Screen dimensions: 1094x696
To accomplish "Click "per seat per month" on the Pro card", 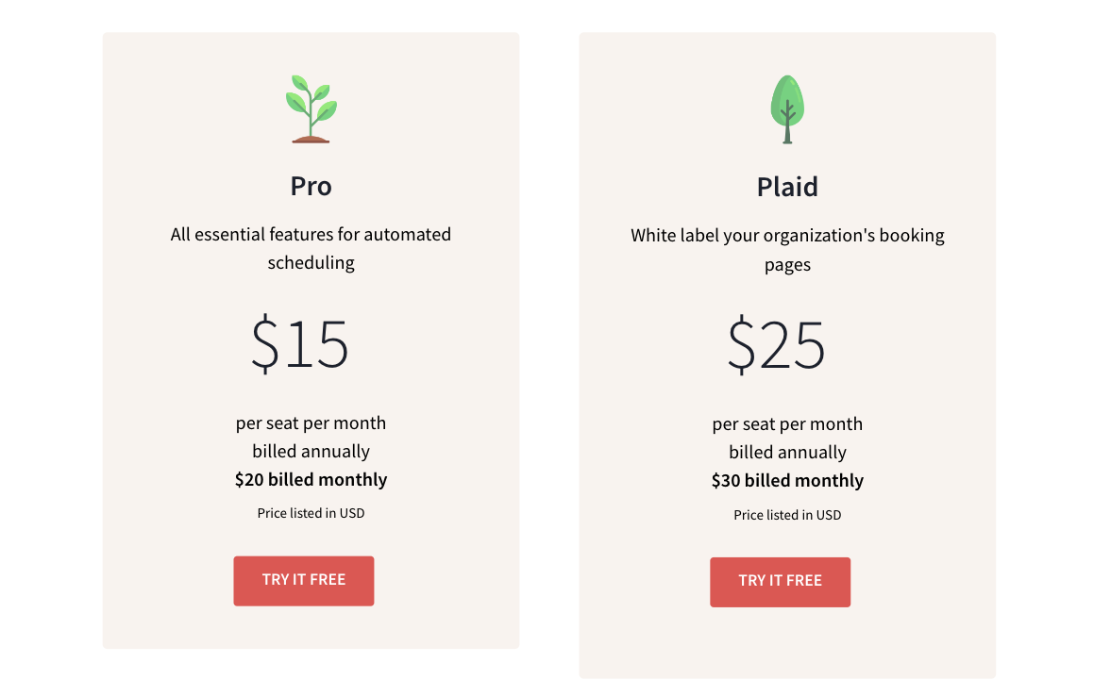I will coord(311,423).
